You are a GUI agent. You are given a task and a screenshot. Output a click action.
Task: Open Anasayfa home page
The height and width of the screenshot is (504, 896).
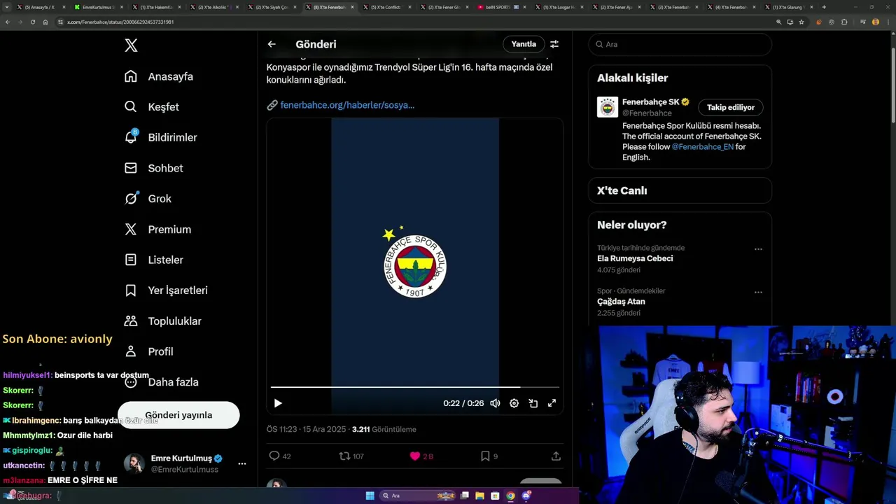click(159, 76)
